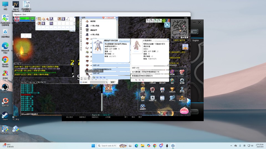Expand the hotkey bar ITEM toggle arrow
Screen dimensions: 266x149
pyautogui.click(x=72, y=31)
